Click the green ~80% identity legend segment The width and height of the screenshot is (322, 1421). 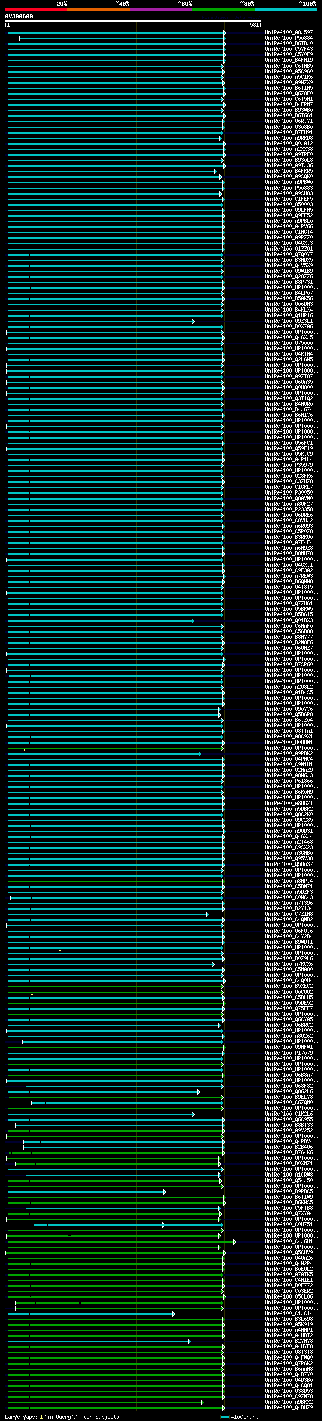point(223,9)
